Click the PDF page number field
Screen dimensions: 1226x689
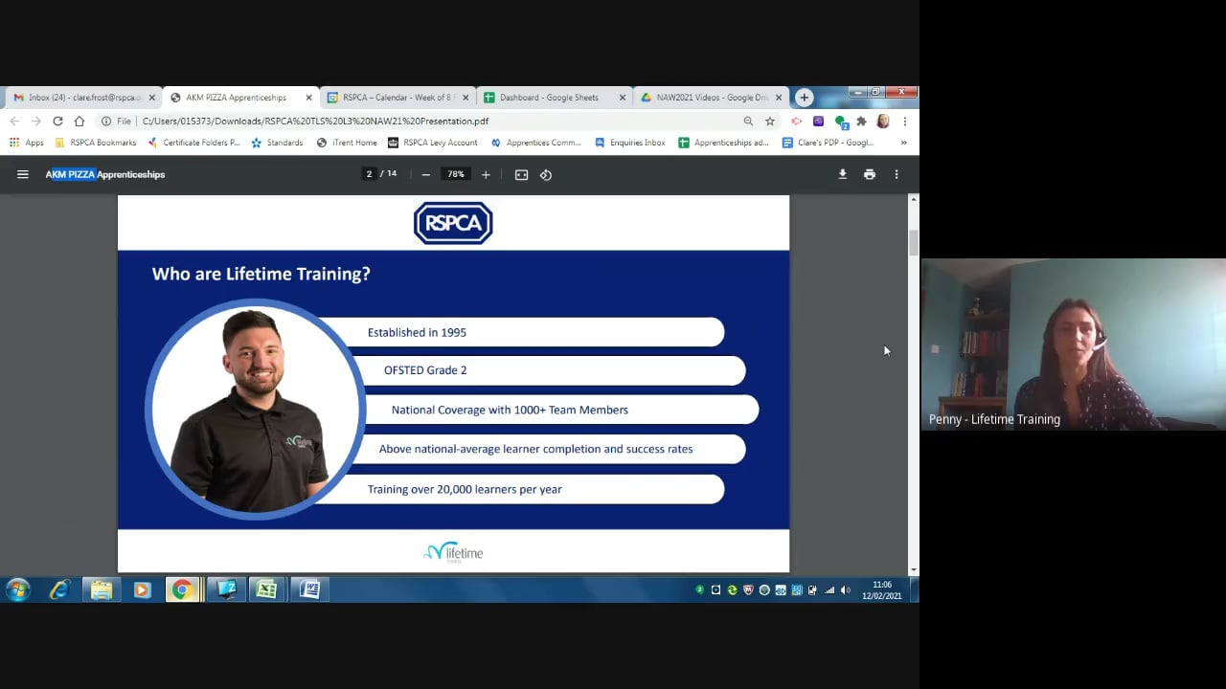369,174
